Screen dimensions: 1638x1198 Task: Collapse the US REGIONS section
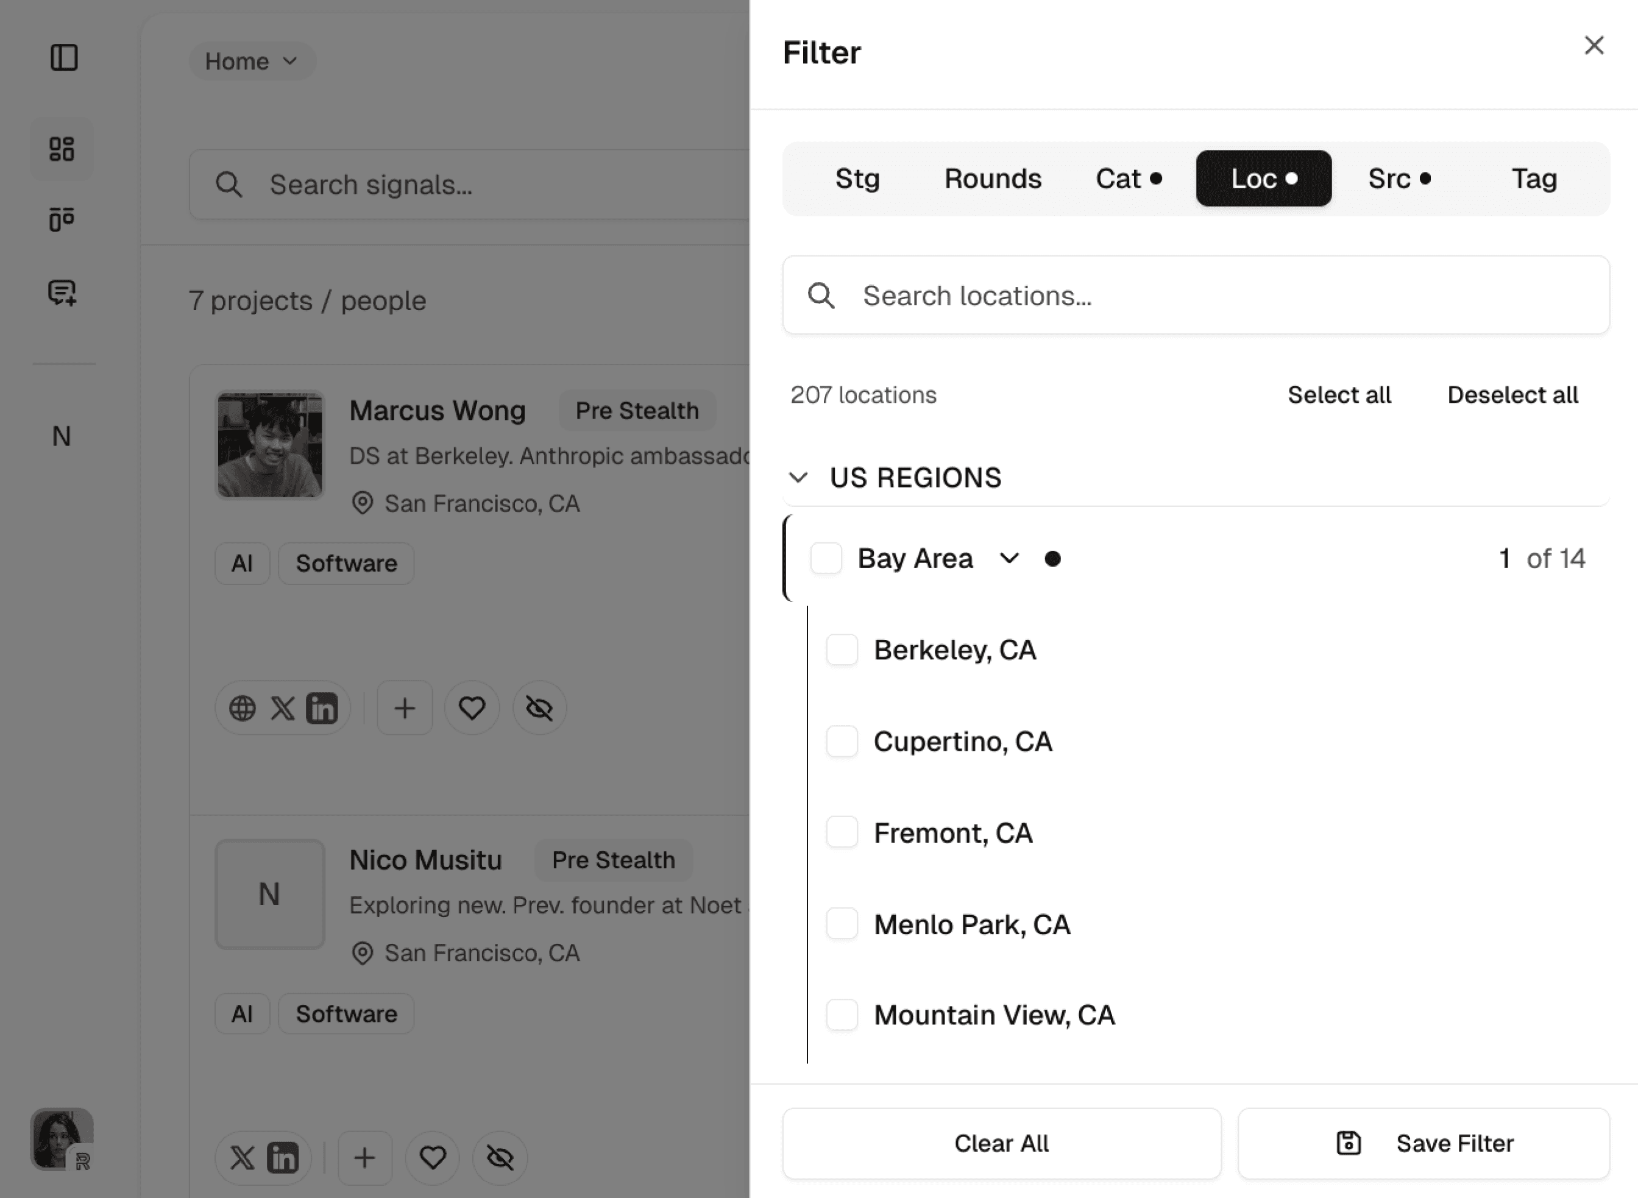click(798, 477)
